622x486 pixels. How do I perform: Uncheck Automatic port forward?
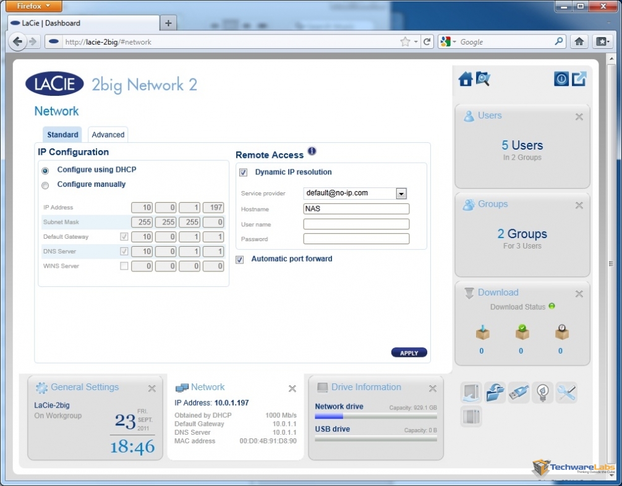(240, 260)
